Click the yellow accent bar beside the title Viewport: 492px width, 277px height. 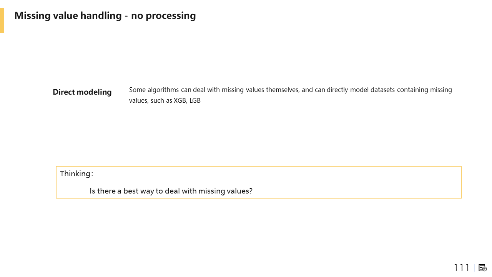point(2,20)
